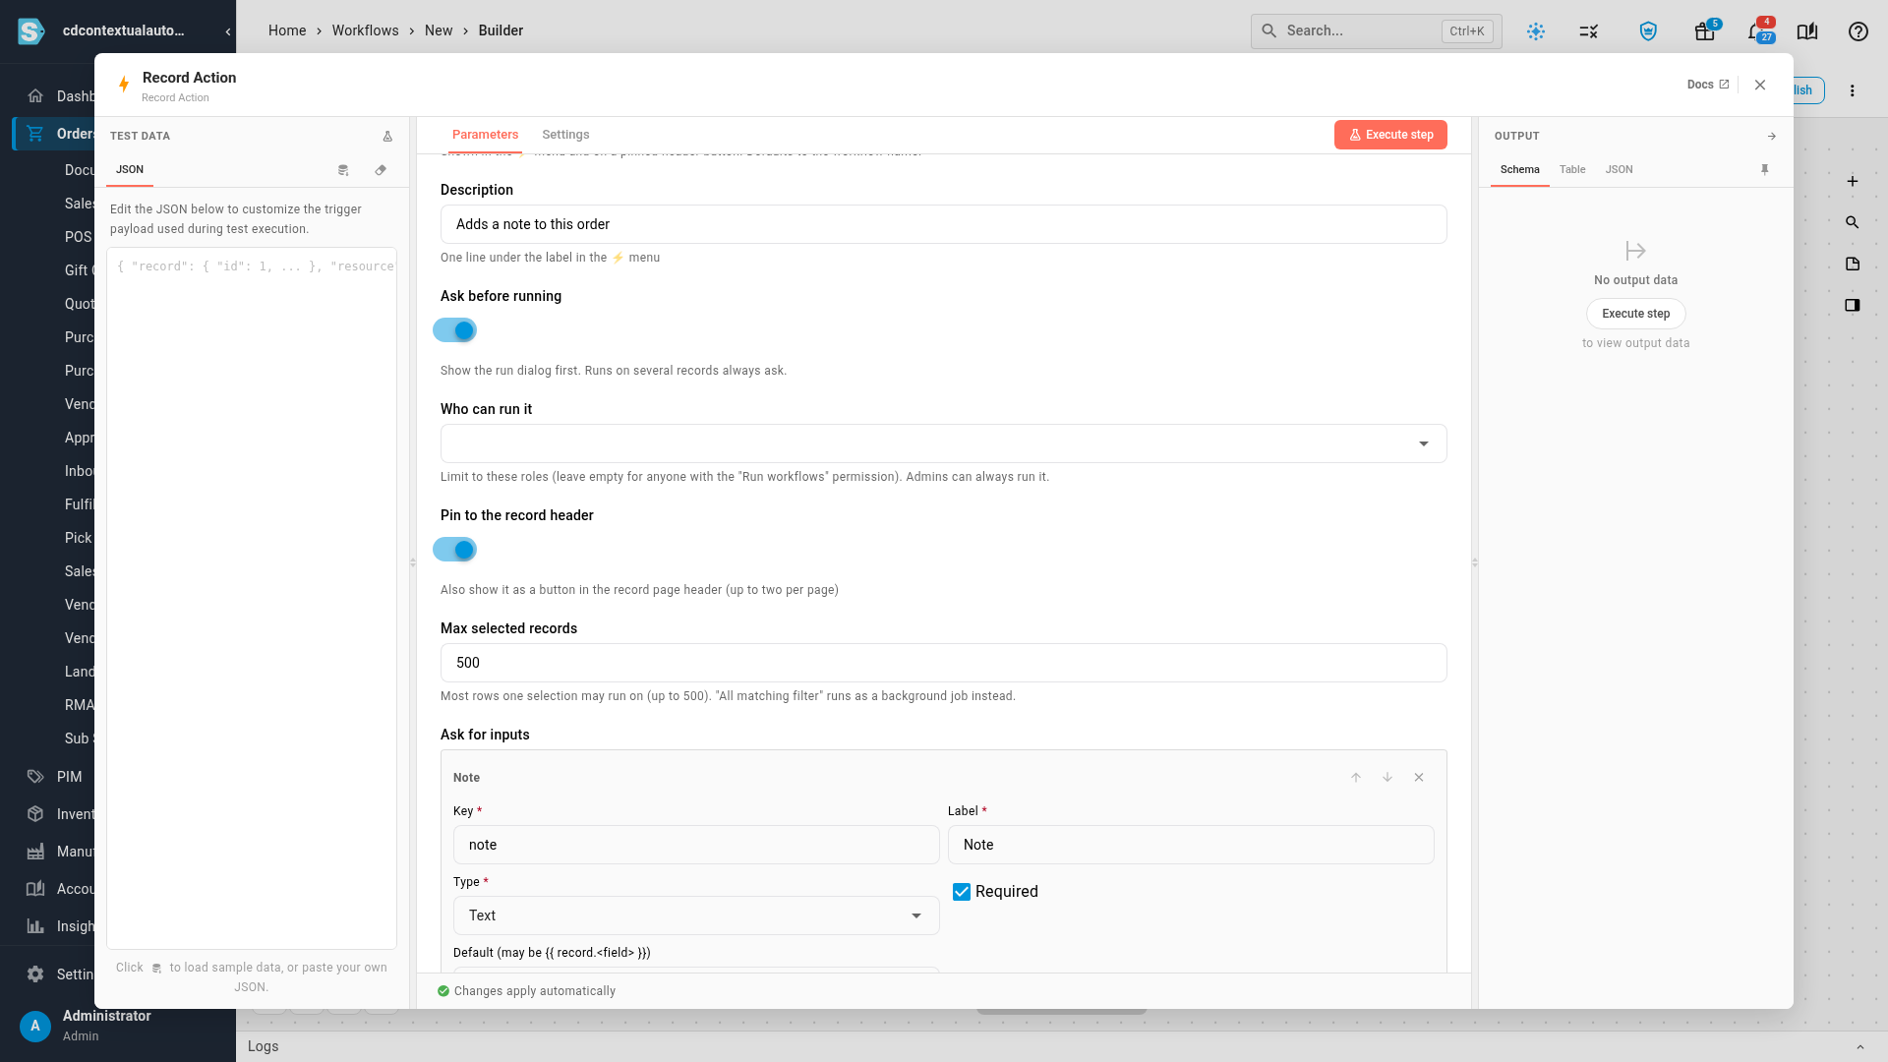Load sample data icon in JSON tab row
This screenshot has height=1062, width=1888.
pyautogui.click(x=343, y=170)
